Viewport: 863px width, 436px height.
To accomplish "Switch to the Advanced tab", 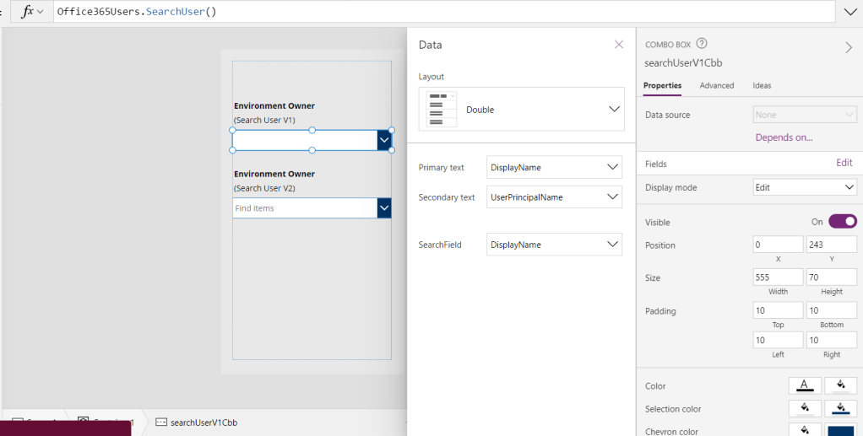I will click(716, 85).
